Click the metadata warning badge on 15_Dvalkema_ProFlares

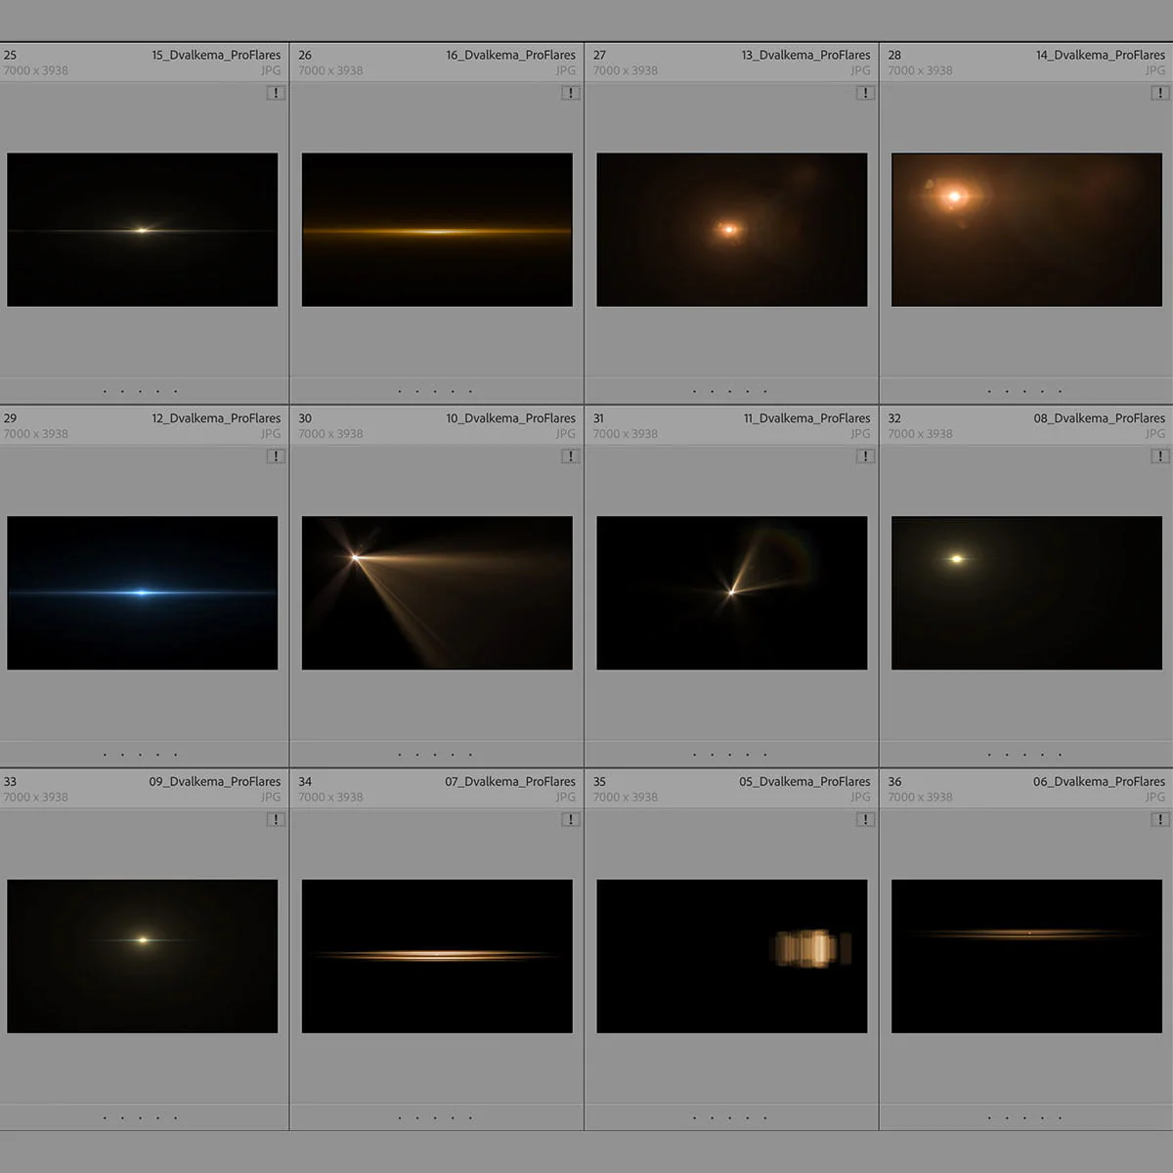pyautogui.click(x=276, y=93)
